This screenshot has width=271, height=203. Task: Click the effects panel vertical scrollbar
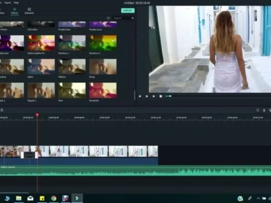tap(135, 95)
